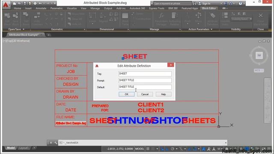Click Plot printer icon in Quick Access toolbar
Viewport: 274px width, 154px height.
pos(35,3)
